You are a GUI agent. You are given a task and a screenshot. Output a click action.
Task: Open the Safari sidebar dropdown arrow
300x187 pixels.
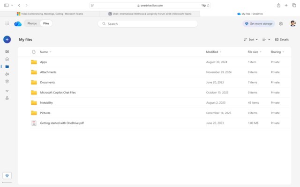[12, 5]
